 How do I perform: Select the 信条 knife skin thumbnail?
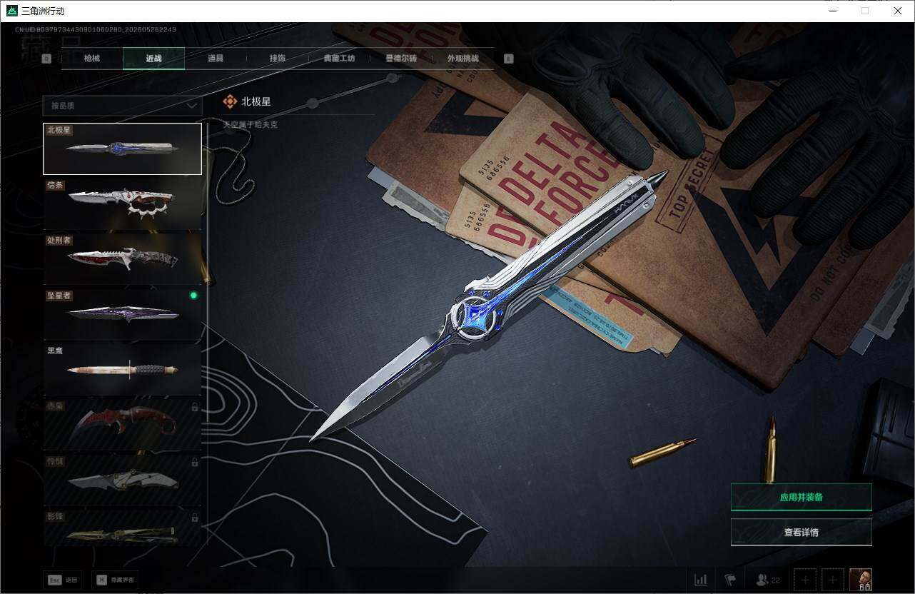122,203
